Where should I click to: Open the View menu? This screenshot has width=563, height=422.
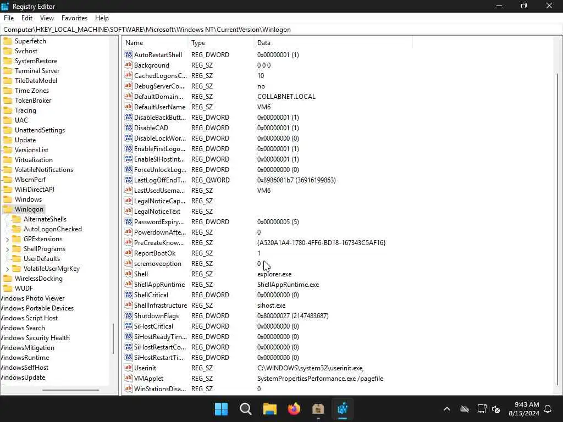[x=47, y=18]
